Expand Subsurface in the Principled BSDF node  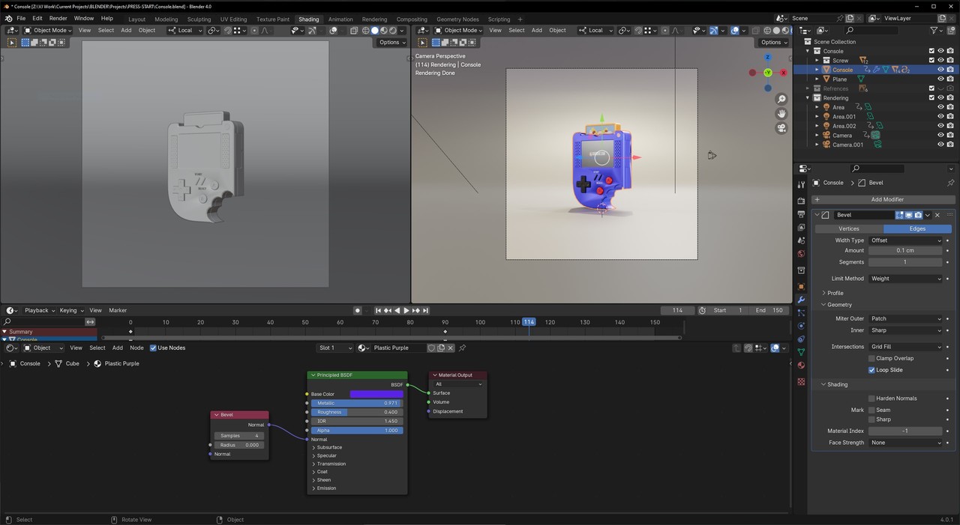click(x=328, y=447)
